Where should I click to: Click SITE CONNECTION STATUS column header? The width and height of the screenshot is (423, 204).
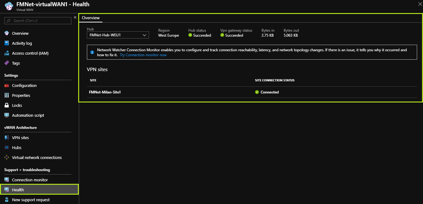pos(275,80)
